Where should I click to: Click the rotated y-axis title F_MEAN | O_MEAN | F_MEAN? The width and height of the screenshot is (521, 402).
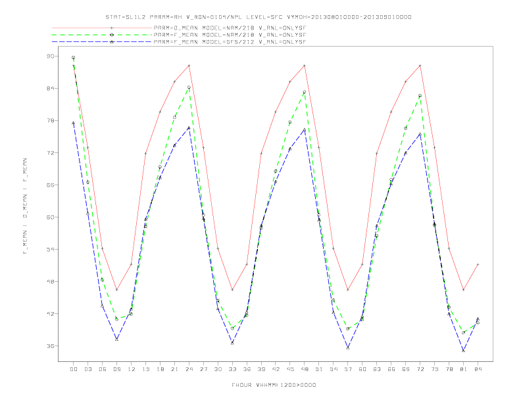click(25, 206)
